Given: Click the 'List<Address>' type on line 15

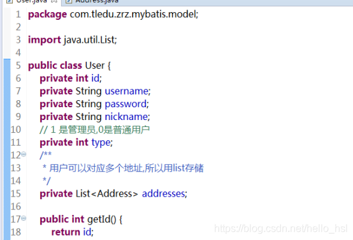Looking at the screenshot, I should pos(106,194).
